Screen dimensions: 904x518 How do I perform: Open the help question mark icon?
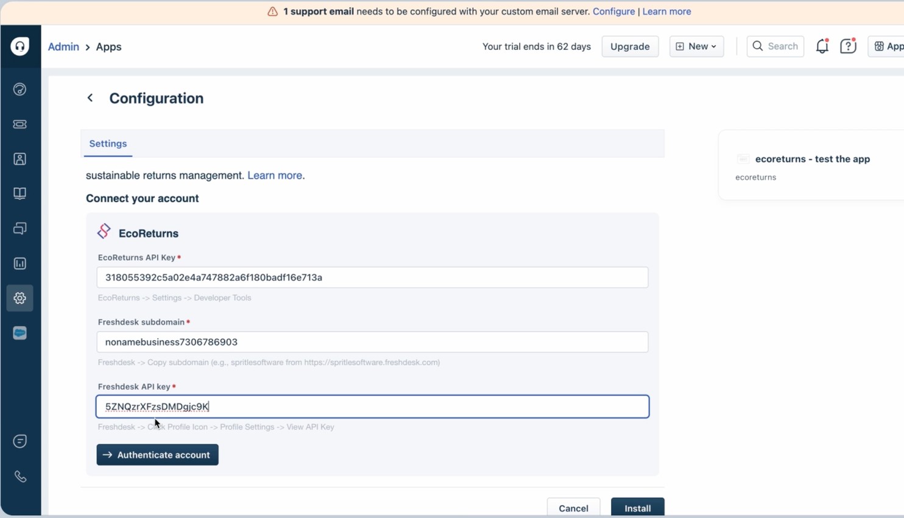pos(848,46)
